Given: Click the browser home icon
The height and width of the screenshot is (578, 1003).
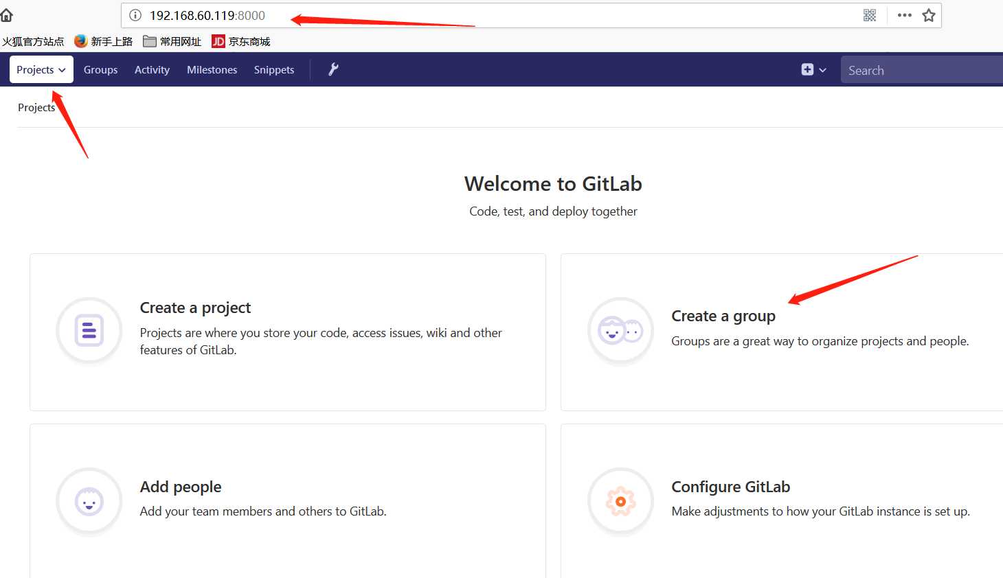Looking at the screenshot, I should tap(6, 15).
